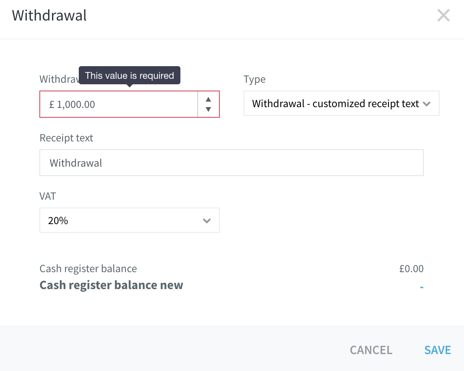Click the Withdrawal dialog title
464x371 pixels.
(x=49, y=15)
